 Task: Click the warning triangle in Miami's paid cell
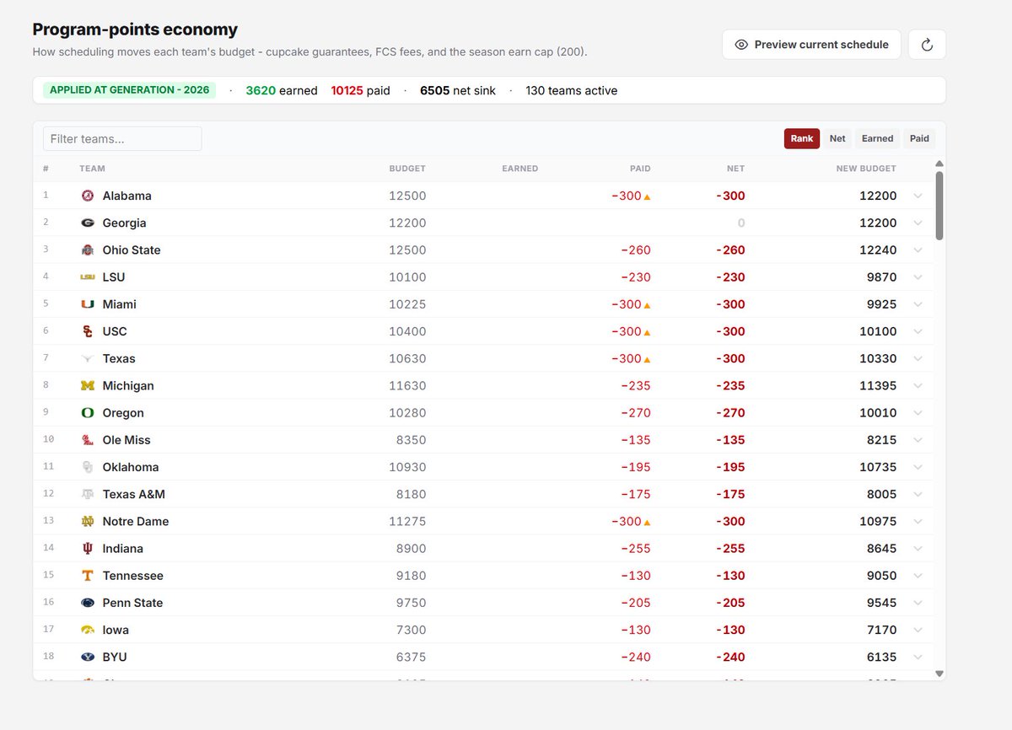647,305
